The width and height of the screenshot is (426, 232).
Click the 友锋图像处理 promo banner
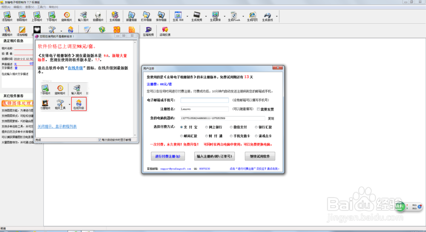point(17,103)
